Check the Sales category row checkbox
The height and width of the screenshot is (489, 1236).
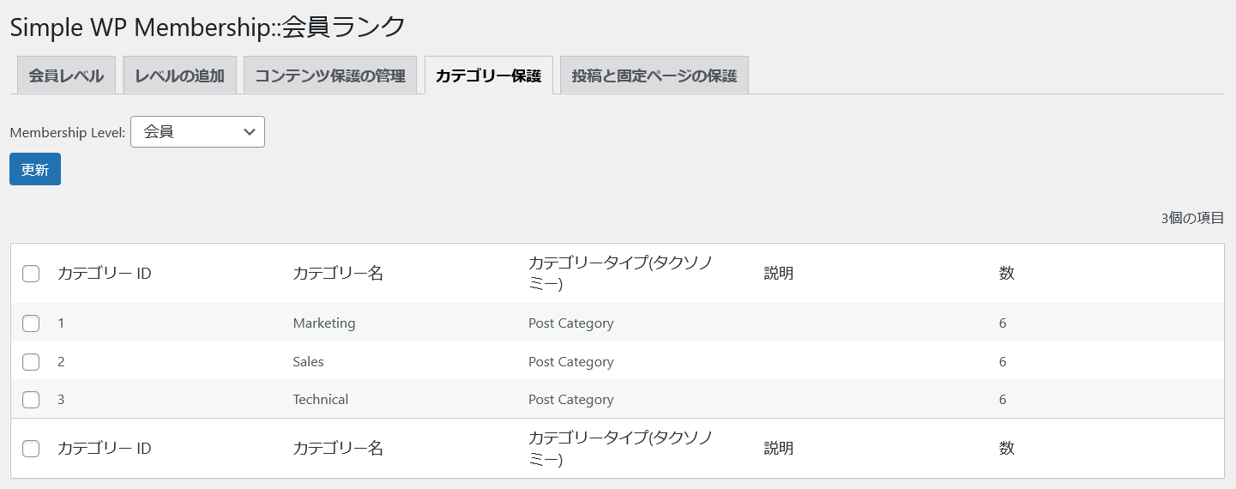click(x=31, y=362)
